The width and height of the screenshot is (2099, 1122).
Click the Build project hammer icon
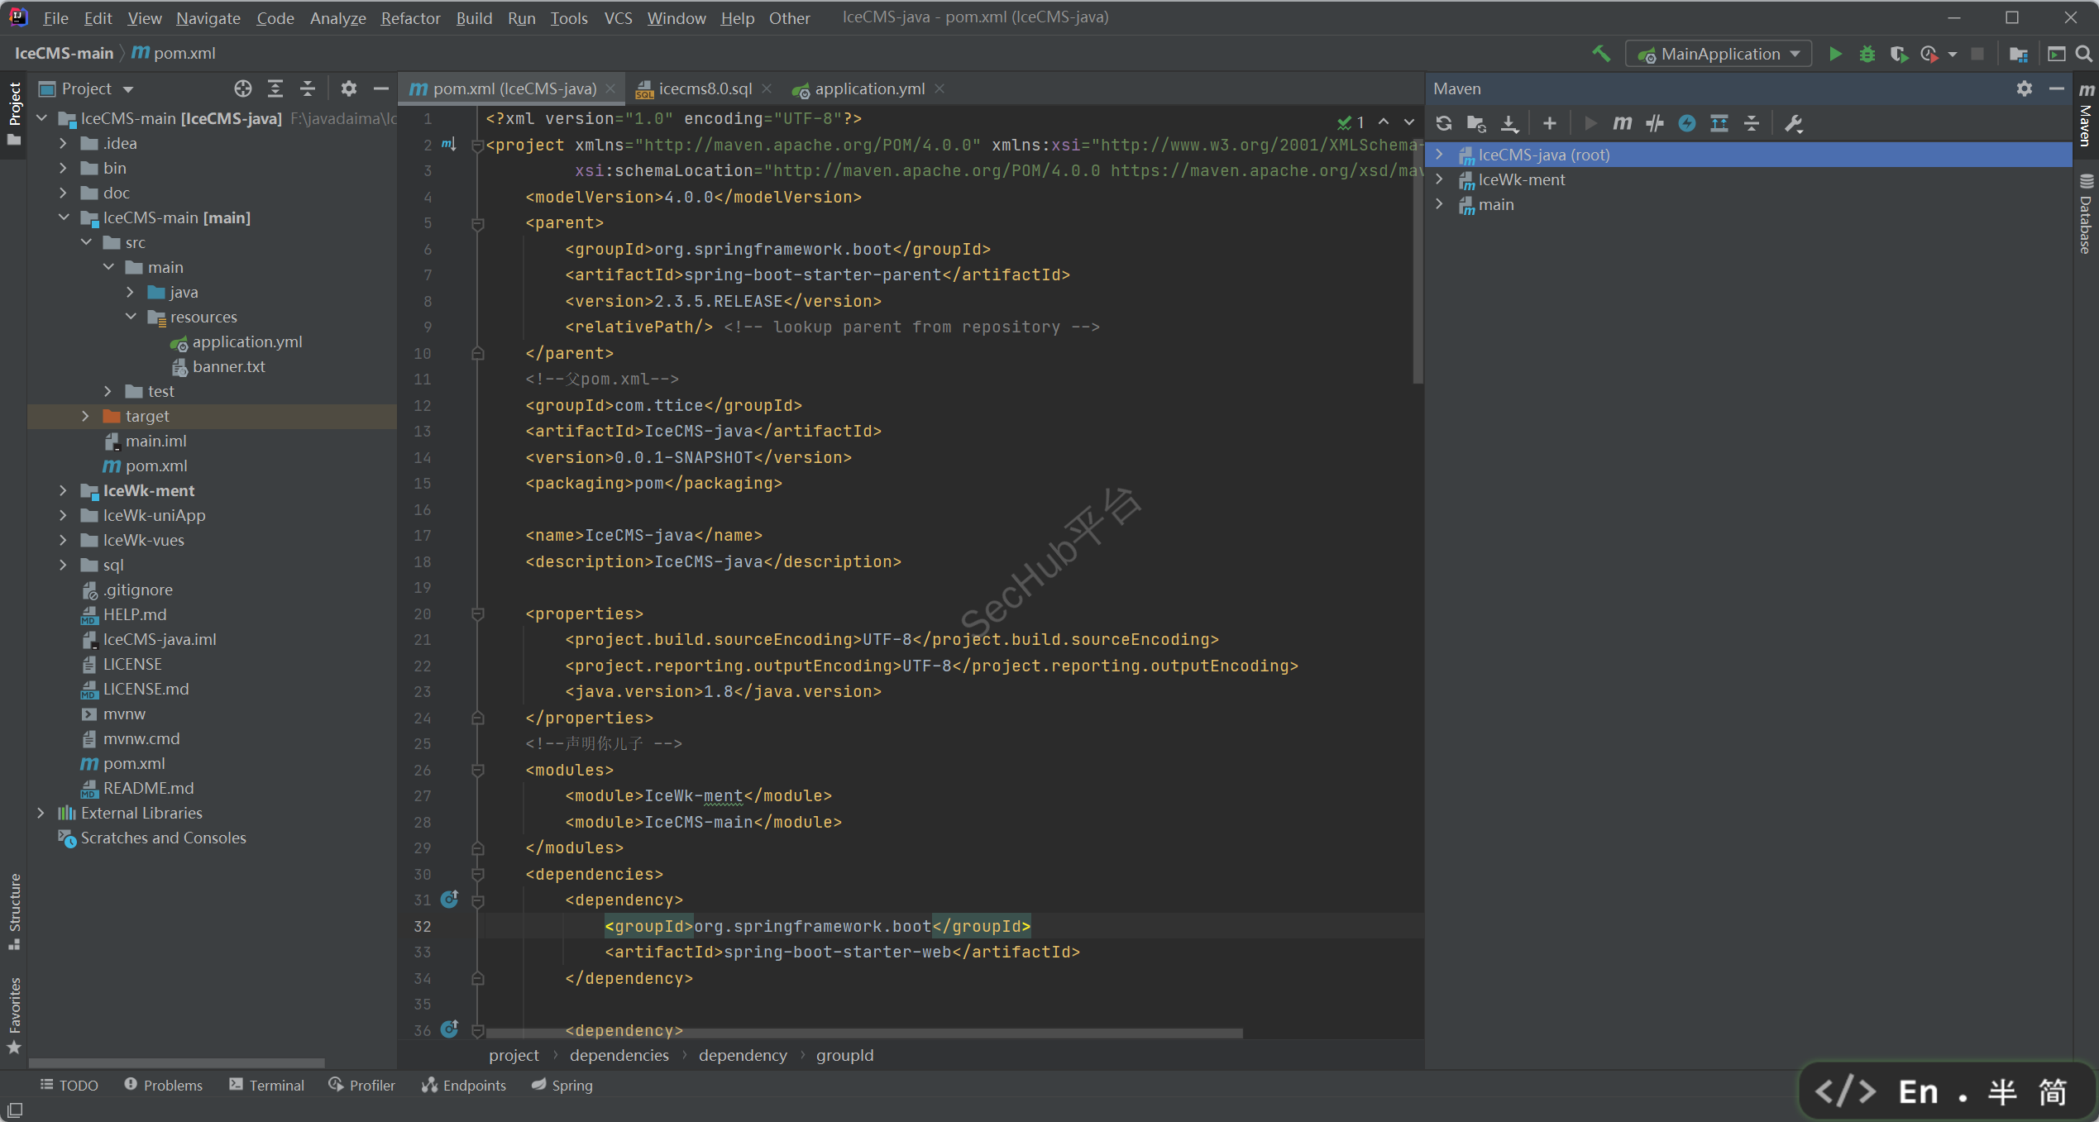click(1601, 54)
